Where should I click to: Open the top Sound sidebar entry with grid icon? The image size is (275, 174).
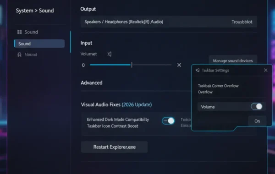pos(27,32)
